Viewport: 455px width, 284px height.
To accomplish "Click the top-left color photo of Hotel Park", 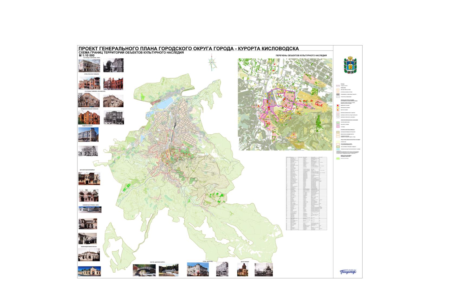I will tap(89, 66).
